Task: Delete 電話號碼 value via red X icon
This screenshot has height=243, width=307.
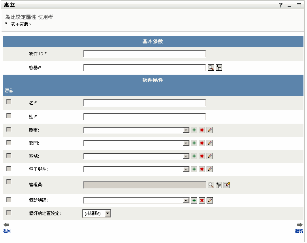Action: click(202, 200)
